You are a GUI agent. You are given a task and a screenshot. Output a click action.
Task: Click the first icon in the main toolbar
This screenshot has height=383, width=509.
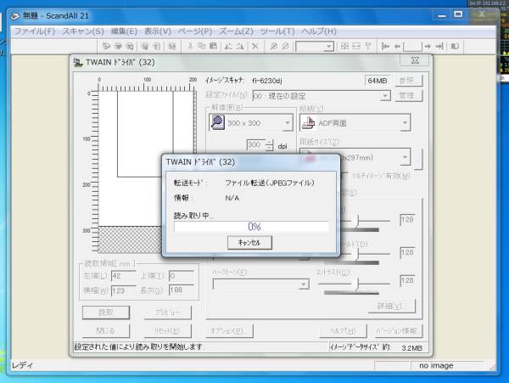pos(106,46)
